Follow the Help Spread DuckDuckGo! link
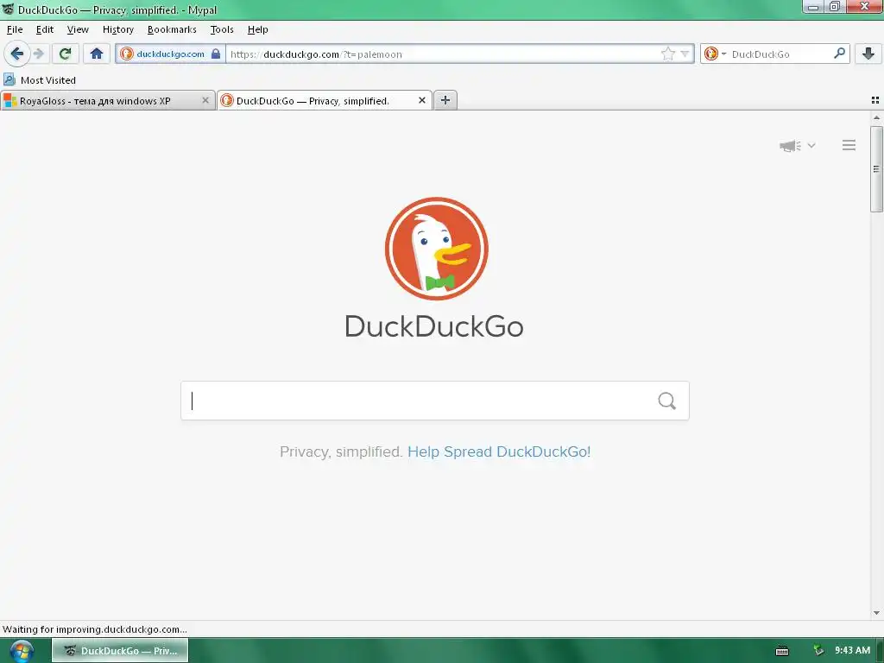The width and height of the screenshot is (884, 663). click(x=499, y=451)
